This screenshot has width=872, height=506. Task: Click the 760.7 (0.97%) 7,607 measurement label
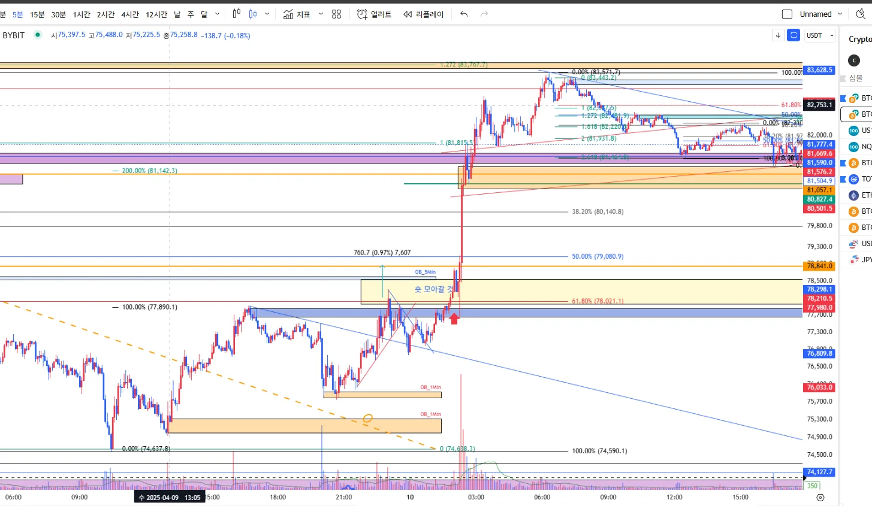[x=382, y=253]
